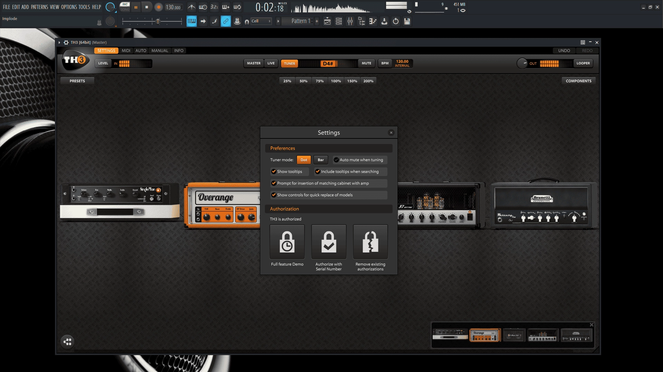The image size is (663, 372).
Task: Open the Pattern 1 selector
Action: (x=298, y=21)
